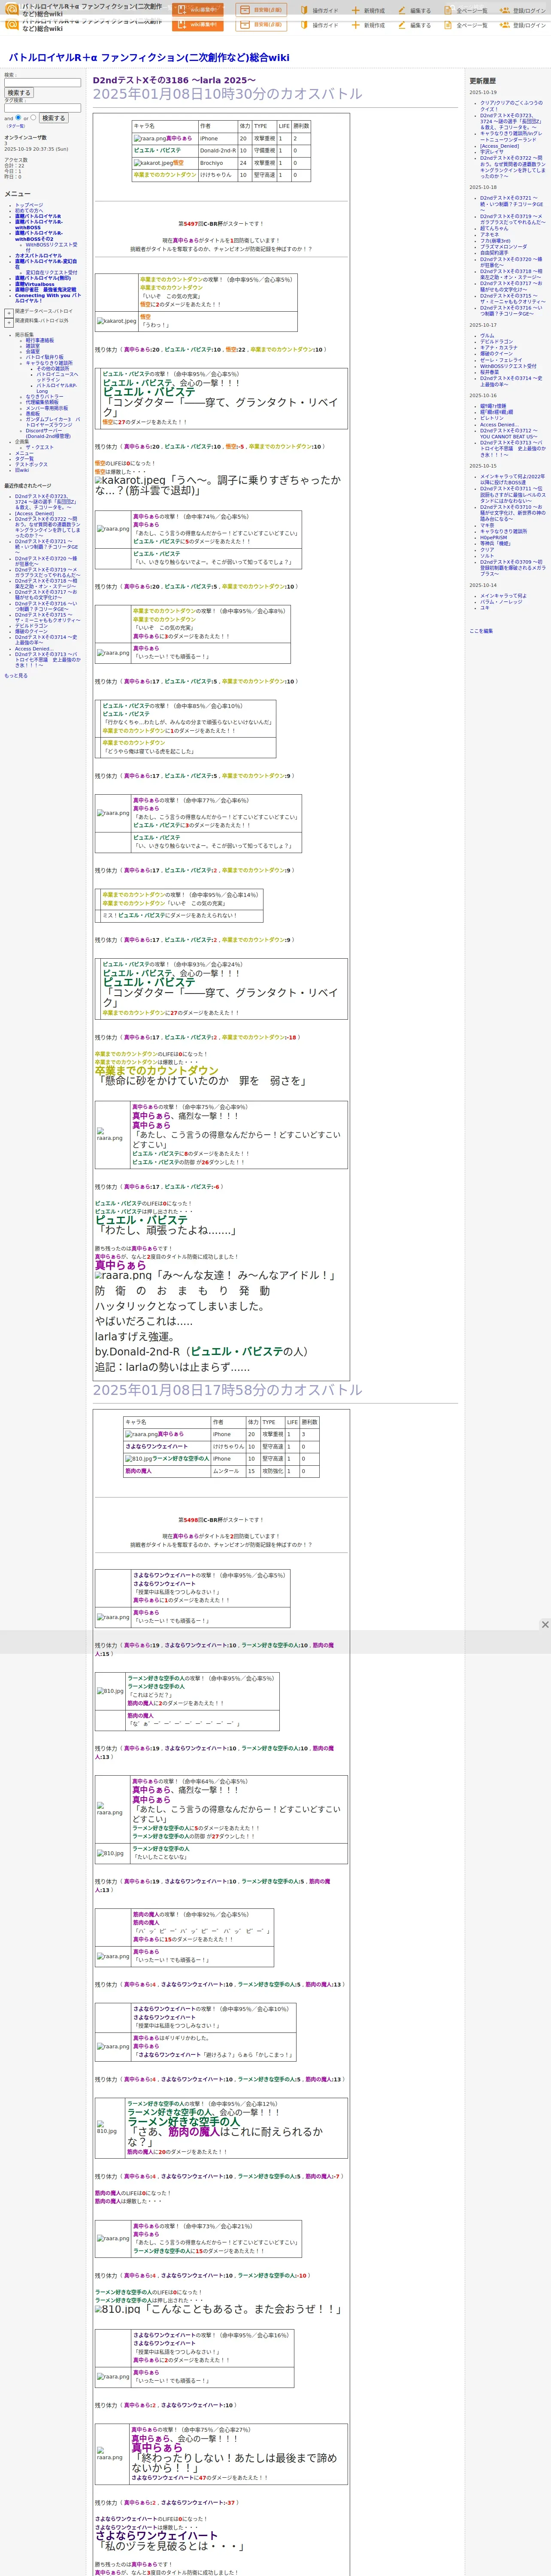This screenshot has width=551, height=2576.
Task: Open ザ・クエスト under 企画集
Action: pyautogui.click(x=40, y=447)
